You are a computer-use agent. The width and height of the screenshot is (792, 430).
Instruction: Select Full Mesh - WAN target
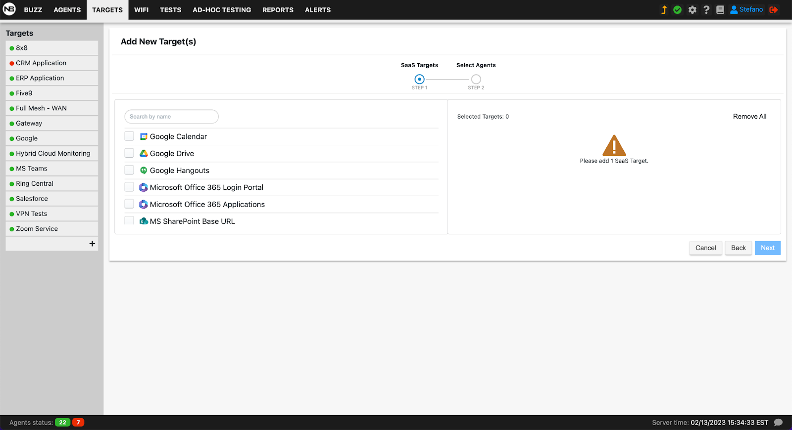point(52,108)
